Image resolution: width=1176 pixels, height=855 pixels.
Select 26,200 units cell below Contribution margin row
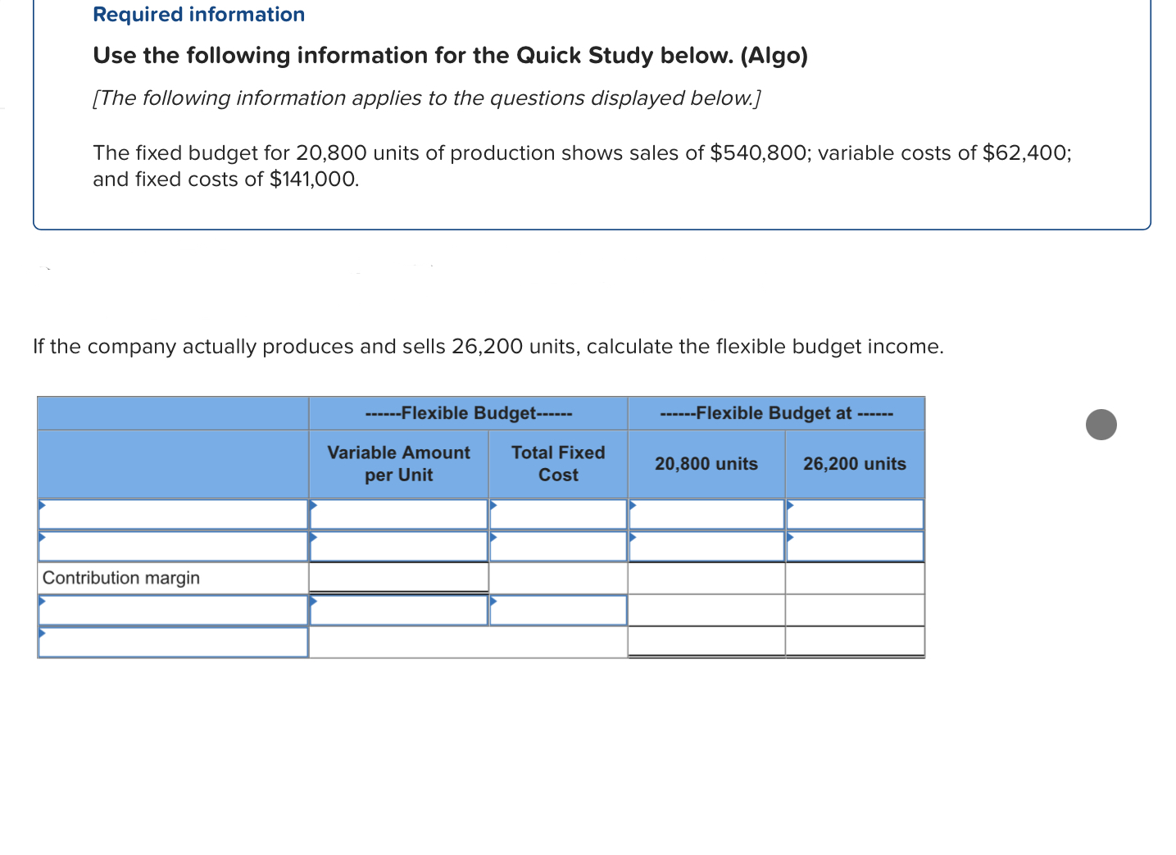pos(855,610)
